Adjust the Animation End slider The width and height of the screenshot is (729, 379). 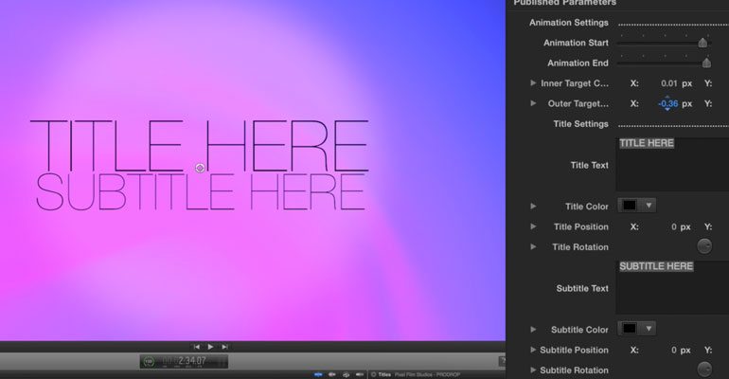[706, 63]
